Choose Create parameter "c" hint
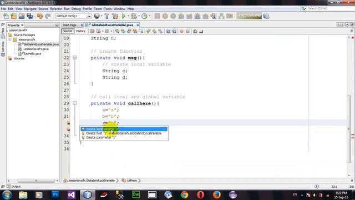This screenshot has width=355, height=200. tap(124, 137)
